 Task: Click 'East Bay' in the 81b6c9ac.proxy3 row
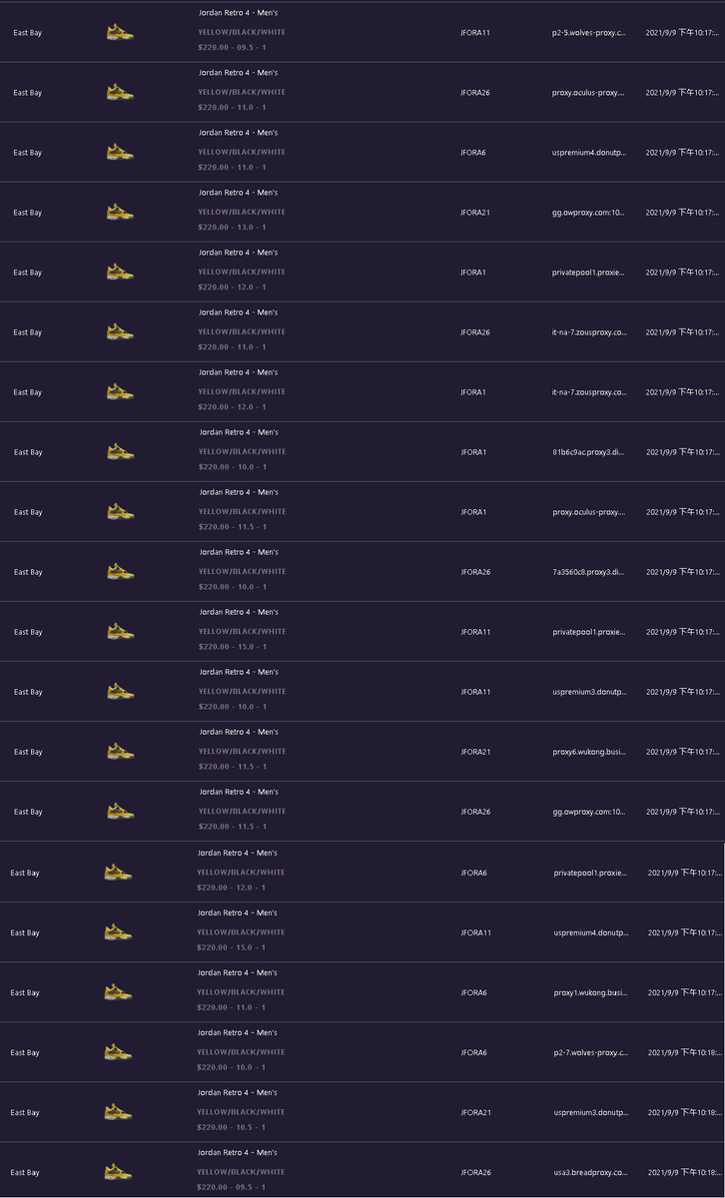[28, 452]
